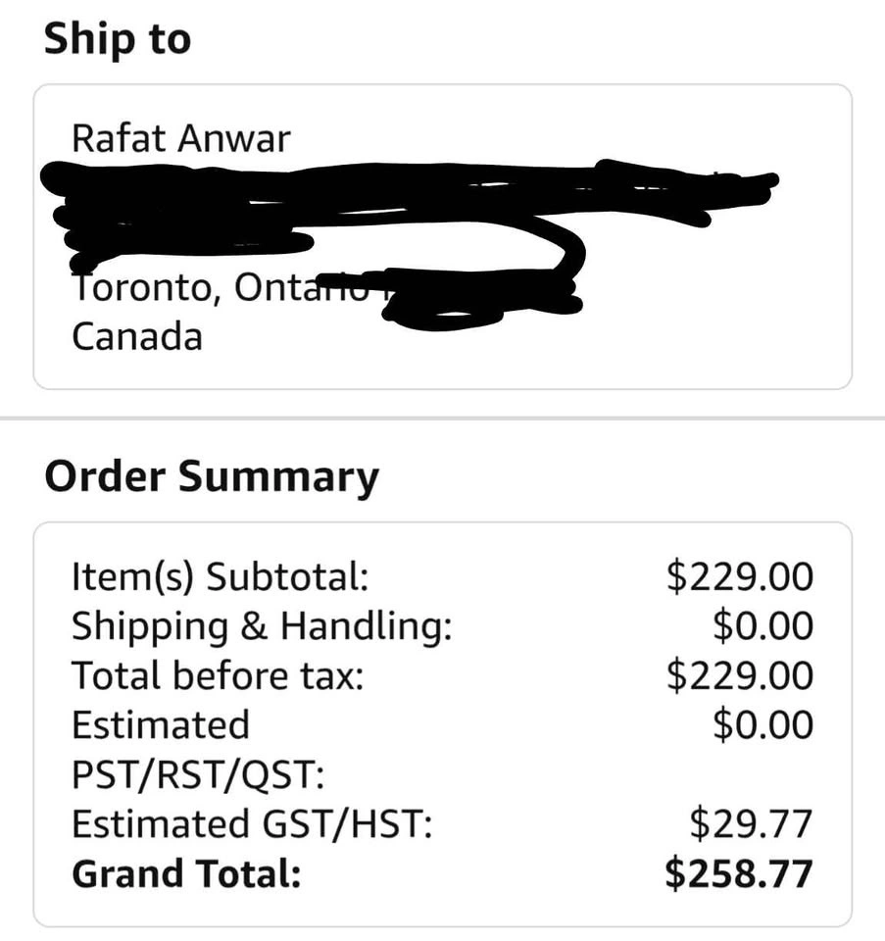Click the Total before tax amount
Screen dimensions: 885x941
tap(739, 675)
